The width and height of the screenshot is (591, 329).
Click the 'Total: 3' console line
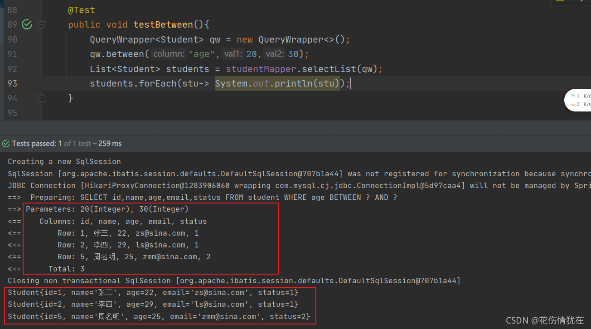pyautogui.click(x=46, y=269)
